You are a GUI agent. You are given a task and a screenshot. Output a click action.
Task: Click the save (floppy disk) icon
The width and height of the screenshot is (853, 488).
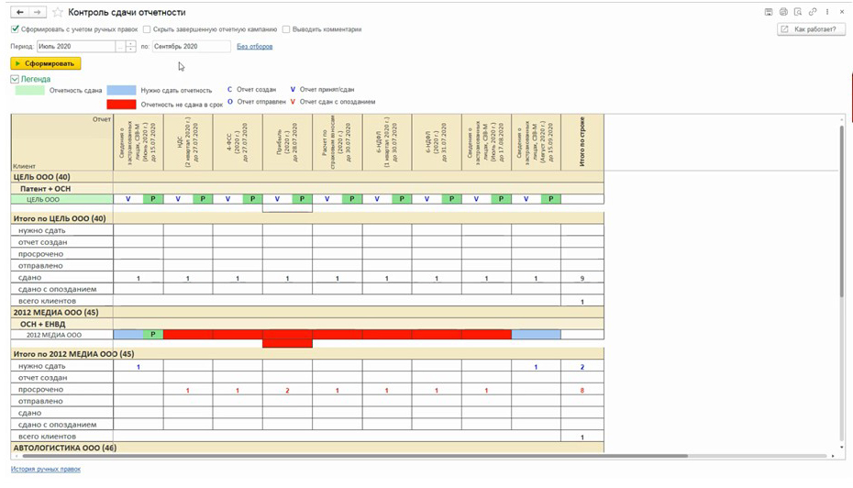tap(769, 12)
